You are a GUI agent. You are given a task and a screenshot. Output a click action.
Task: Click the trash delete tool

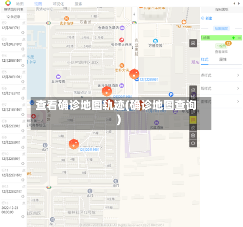point(193,135)
